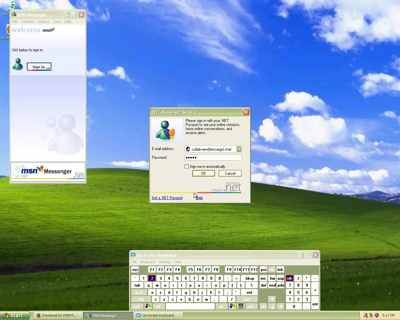This screenshot has width=400, height=320.
Task: Click the 5:12 PM system clock
Action: point(388,315)
